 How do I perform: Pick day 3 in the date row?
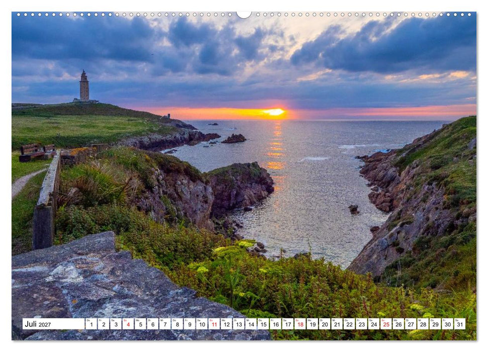pos(116,324)
